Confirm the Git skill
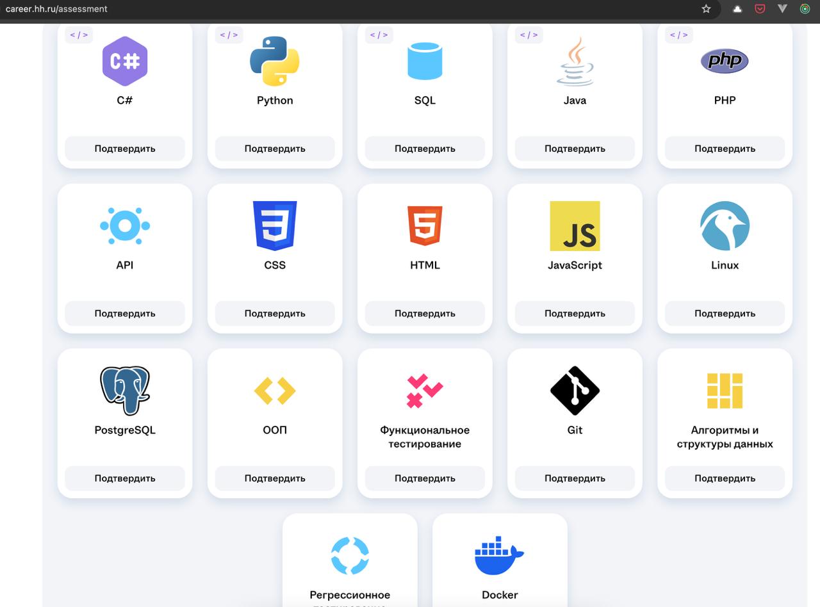The width and height of the screenshot is (820, 607). click(575, 478)
